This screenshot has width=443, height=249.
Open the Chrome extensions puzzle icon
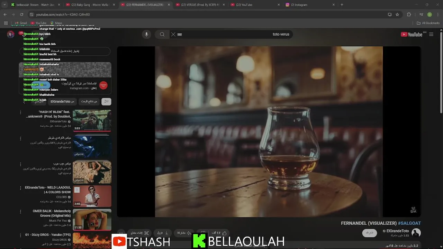point(409,15)
